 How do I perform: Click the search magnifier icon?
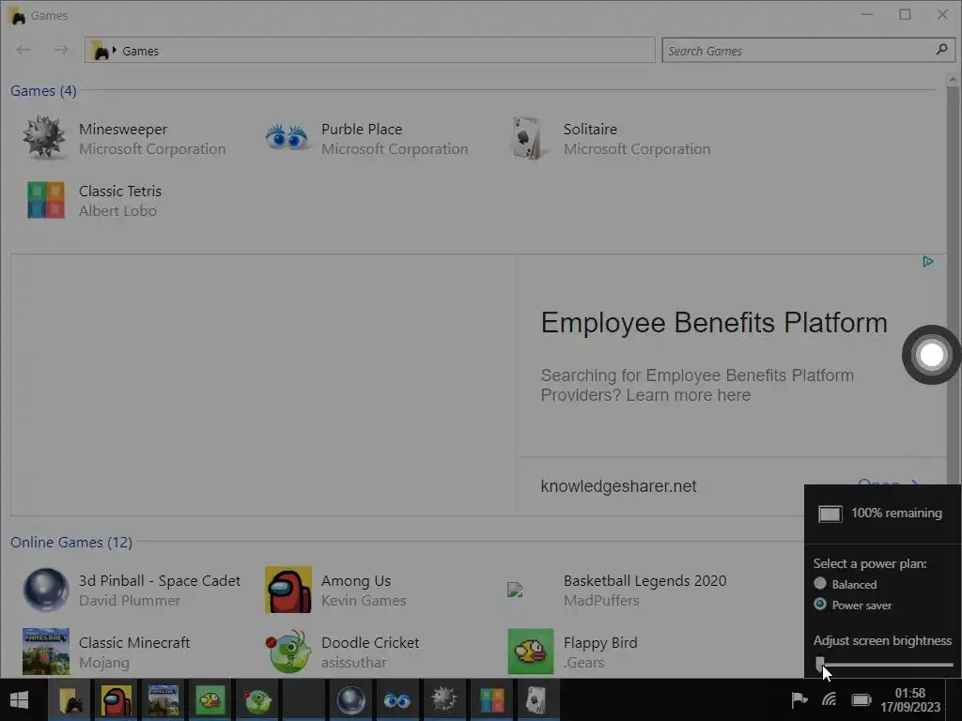tap(941, 50)
